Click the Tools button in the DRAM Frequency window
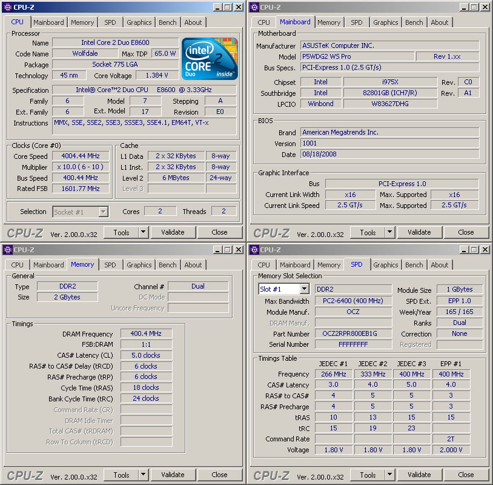The height and width of the screenshot is (485, 493). coord(121,475)
